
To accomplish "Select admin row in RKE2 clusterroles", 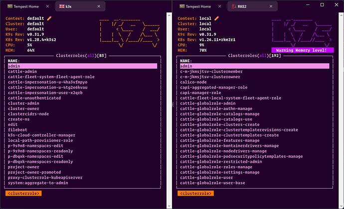I will (254, 66).
